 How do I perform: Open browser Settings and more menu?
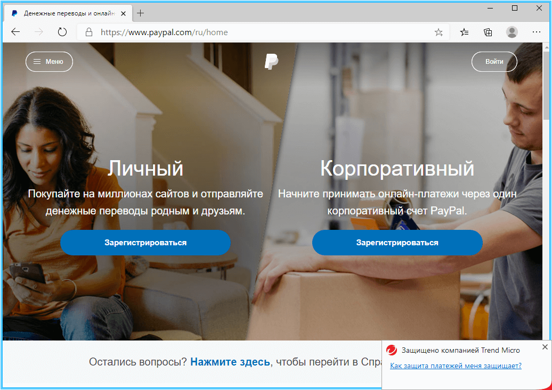(537, 32)
